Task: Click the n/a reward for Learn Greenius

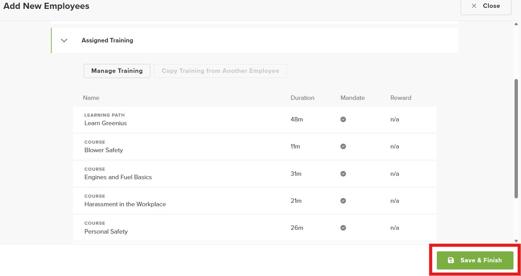Action: click(x=395, y=119)
